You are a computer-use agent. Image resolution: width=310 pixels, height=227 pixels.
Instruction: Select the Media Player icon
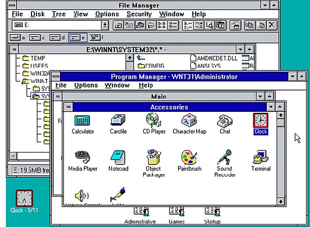(83, 157)
